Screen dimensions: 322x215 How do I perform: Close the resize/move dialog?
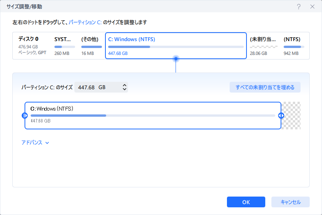312,7
